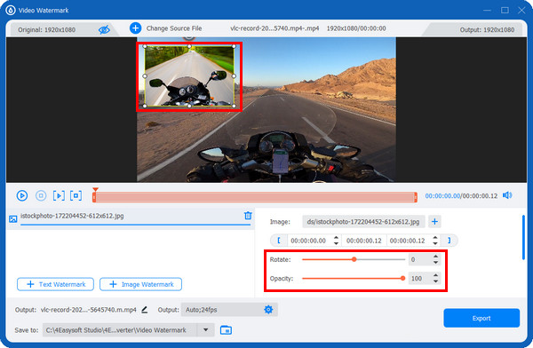Rename output file with pencil icon
Viewport: 533px width, 348px height.
point(145,310)
